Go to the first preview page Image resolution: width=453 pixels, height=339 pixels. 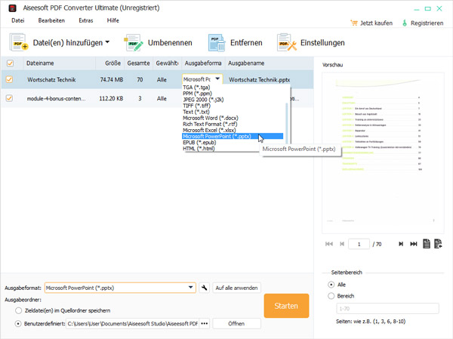(x=328, y=244)
